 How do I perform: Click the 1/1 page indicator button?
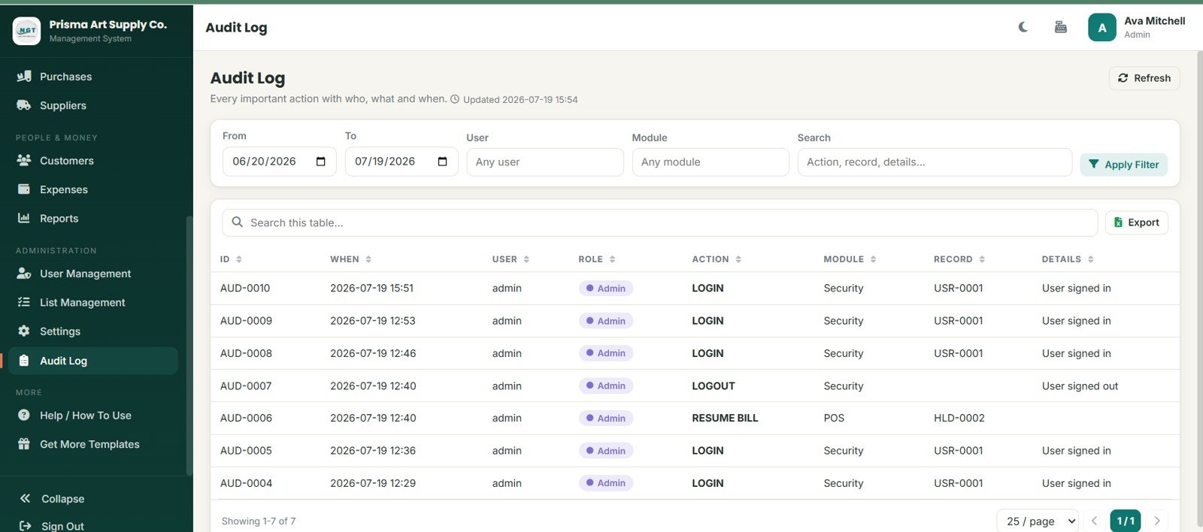pyautogui.click(x=1126, y=521)
